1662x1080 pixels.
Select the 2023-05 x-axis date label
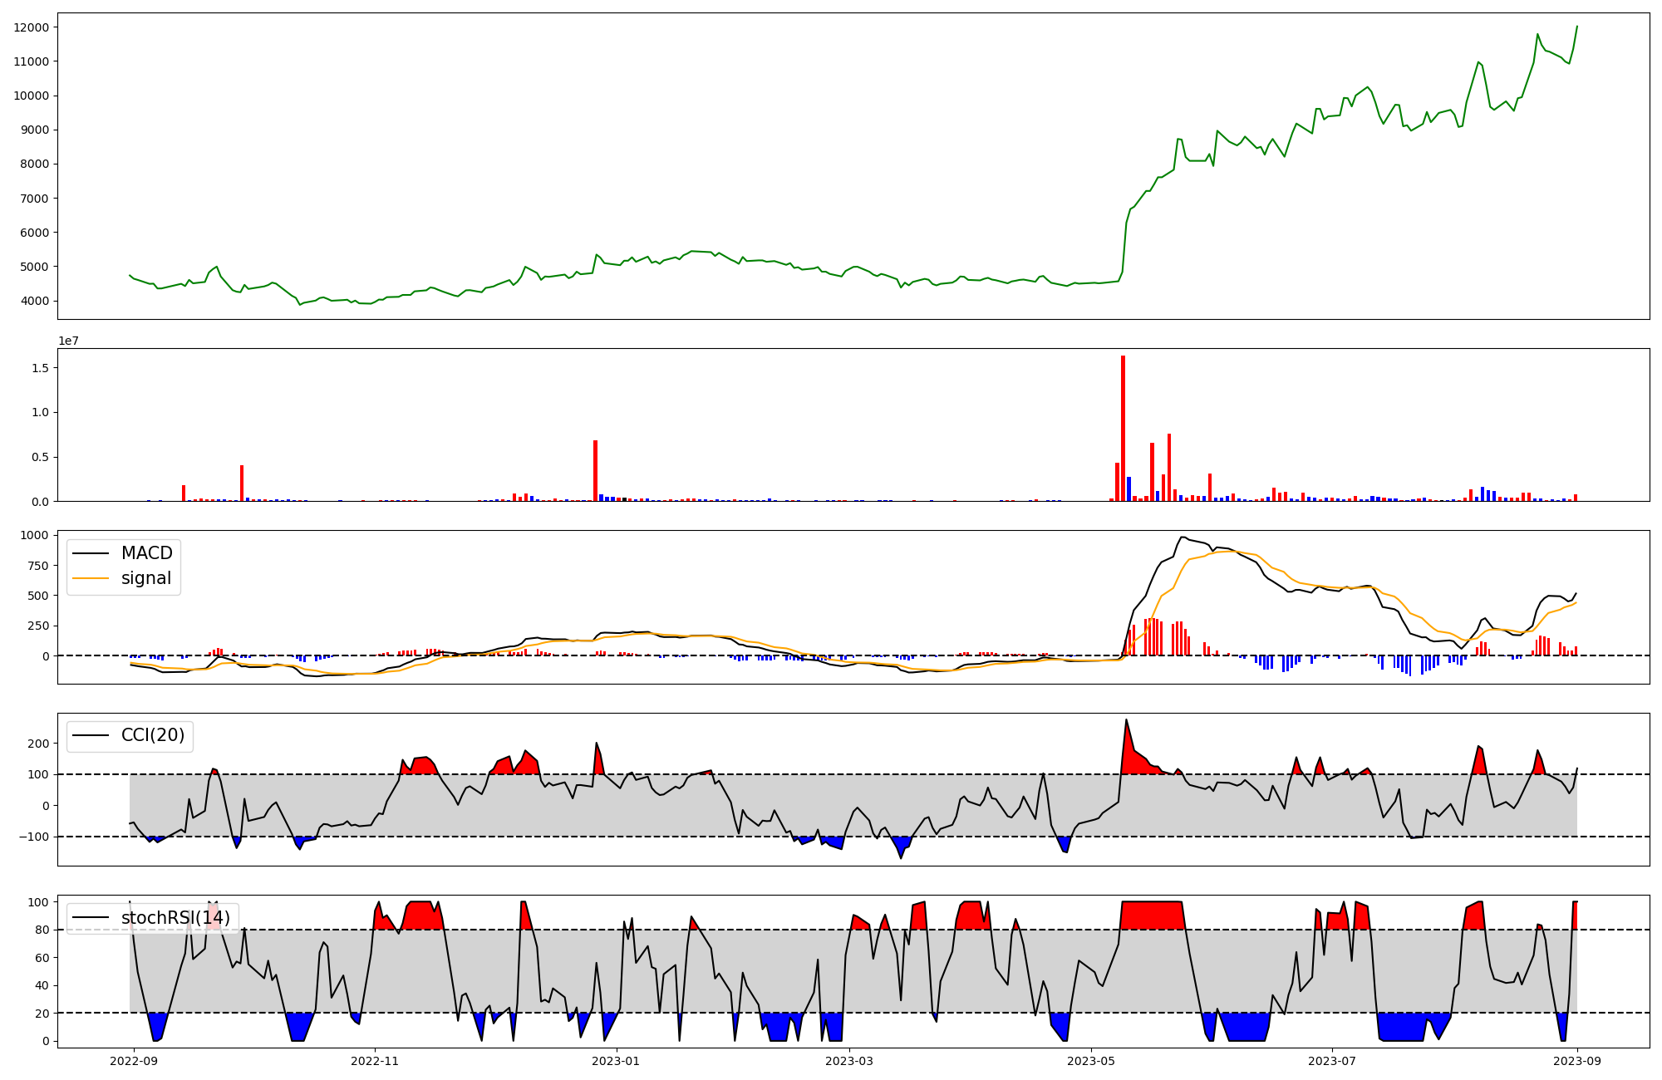(x=1091, y=1061)
